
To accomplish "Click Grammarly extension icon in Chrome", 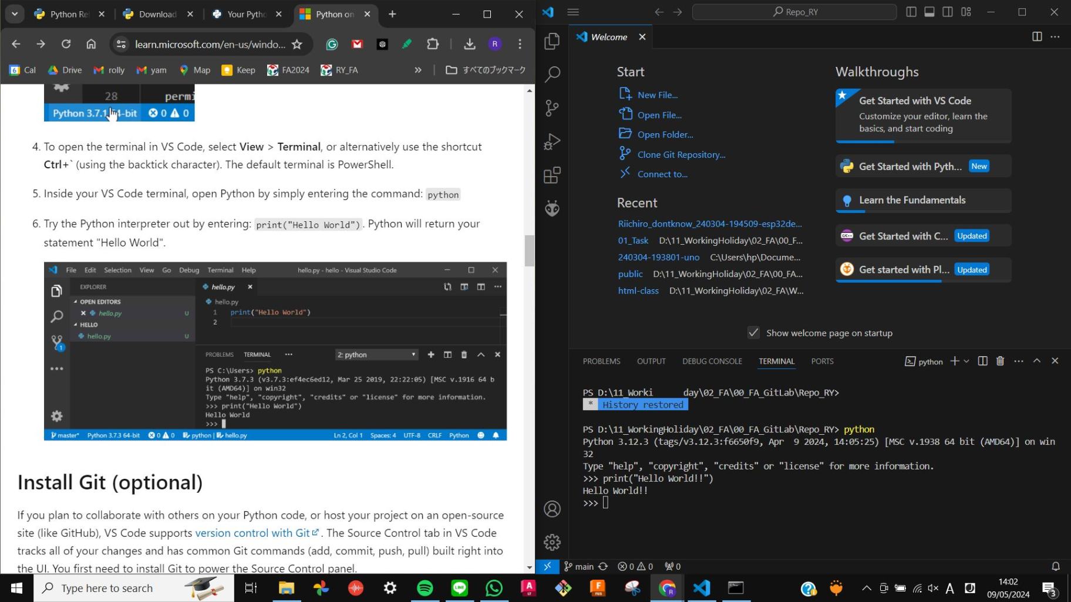I will pos(332,44).
